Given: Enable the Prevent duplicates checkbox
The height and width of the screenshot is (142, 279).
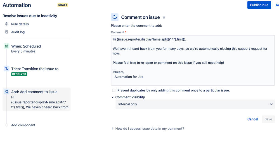Looking at the screenshot, I should click(x=114, y=90).
